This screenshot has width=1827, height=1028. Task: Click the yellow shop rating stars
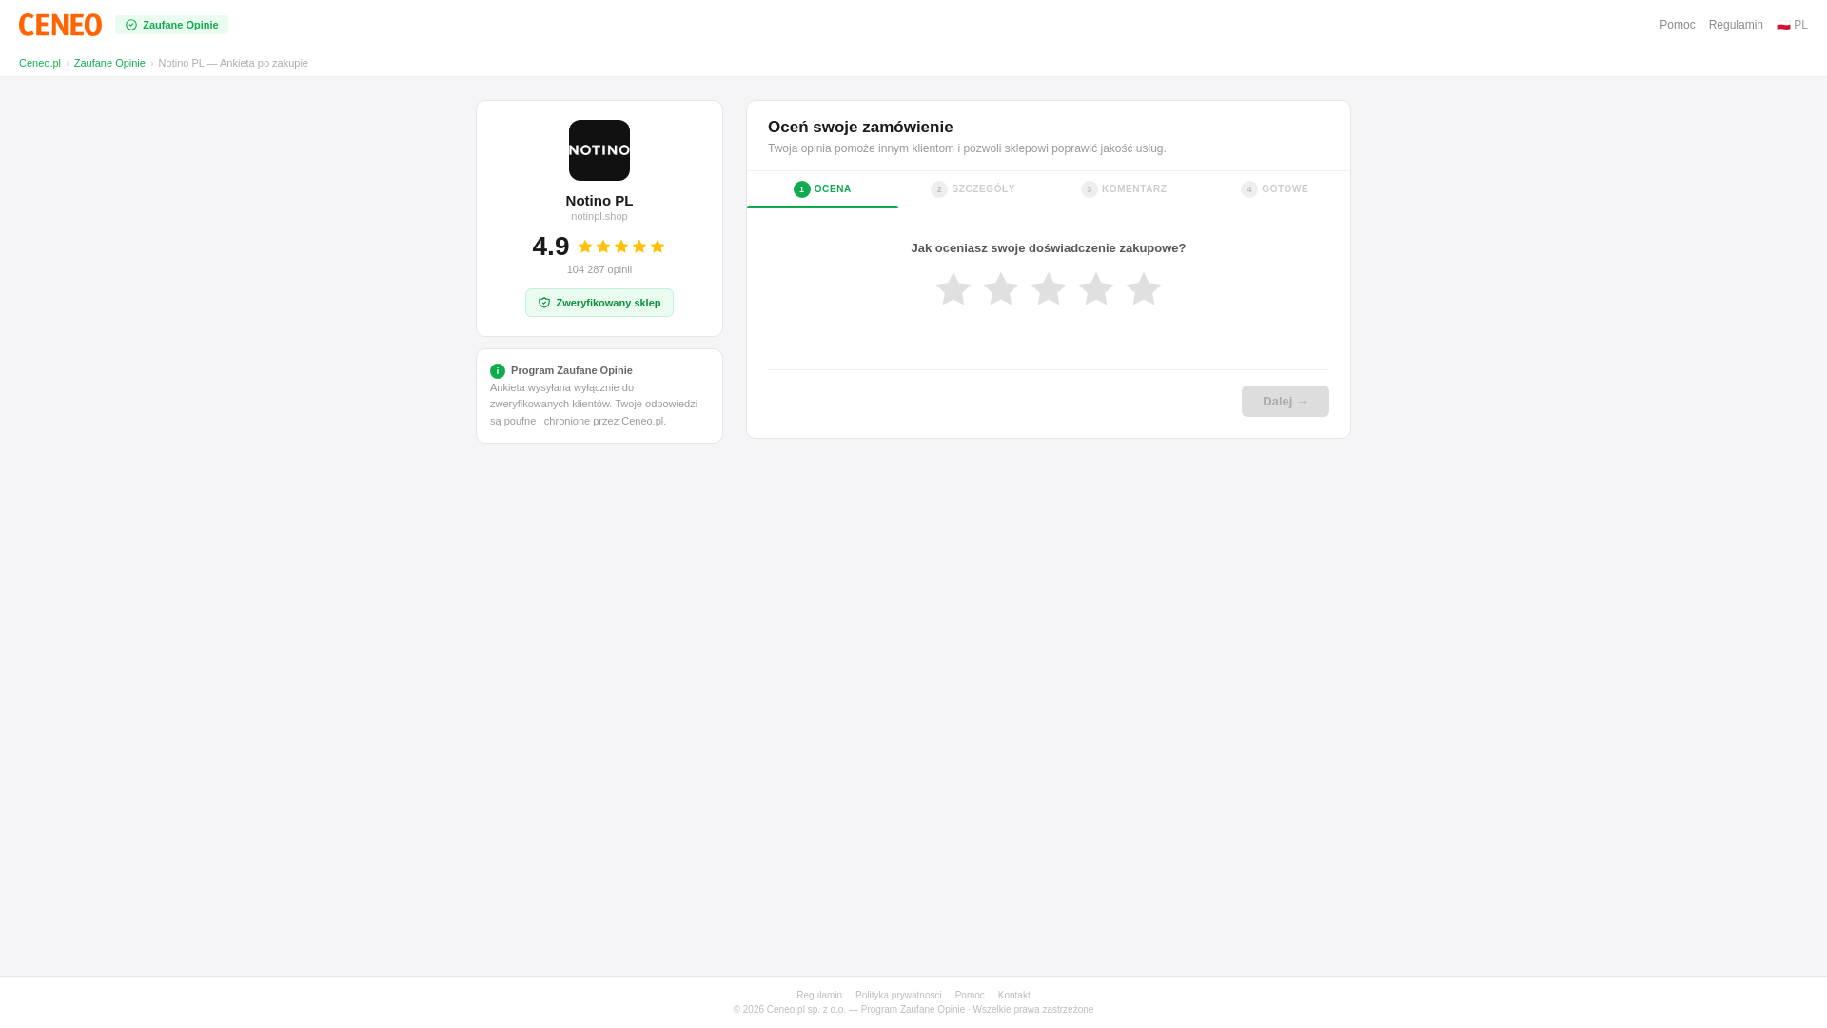(x=621, y=247)
